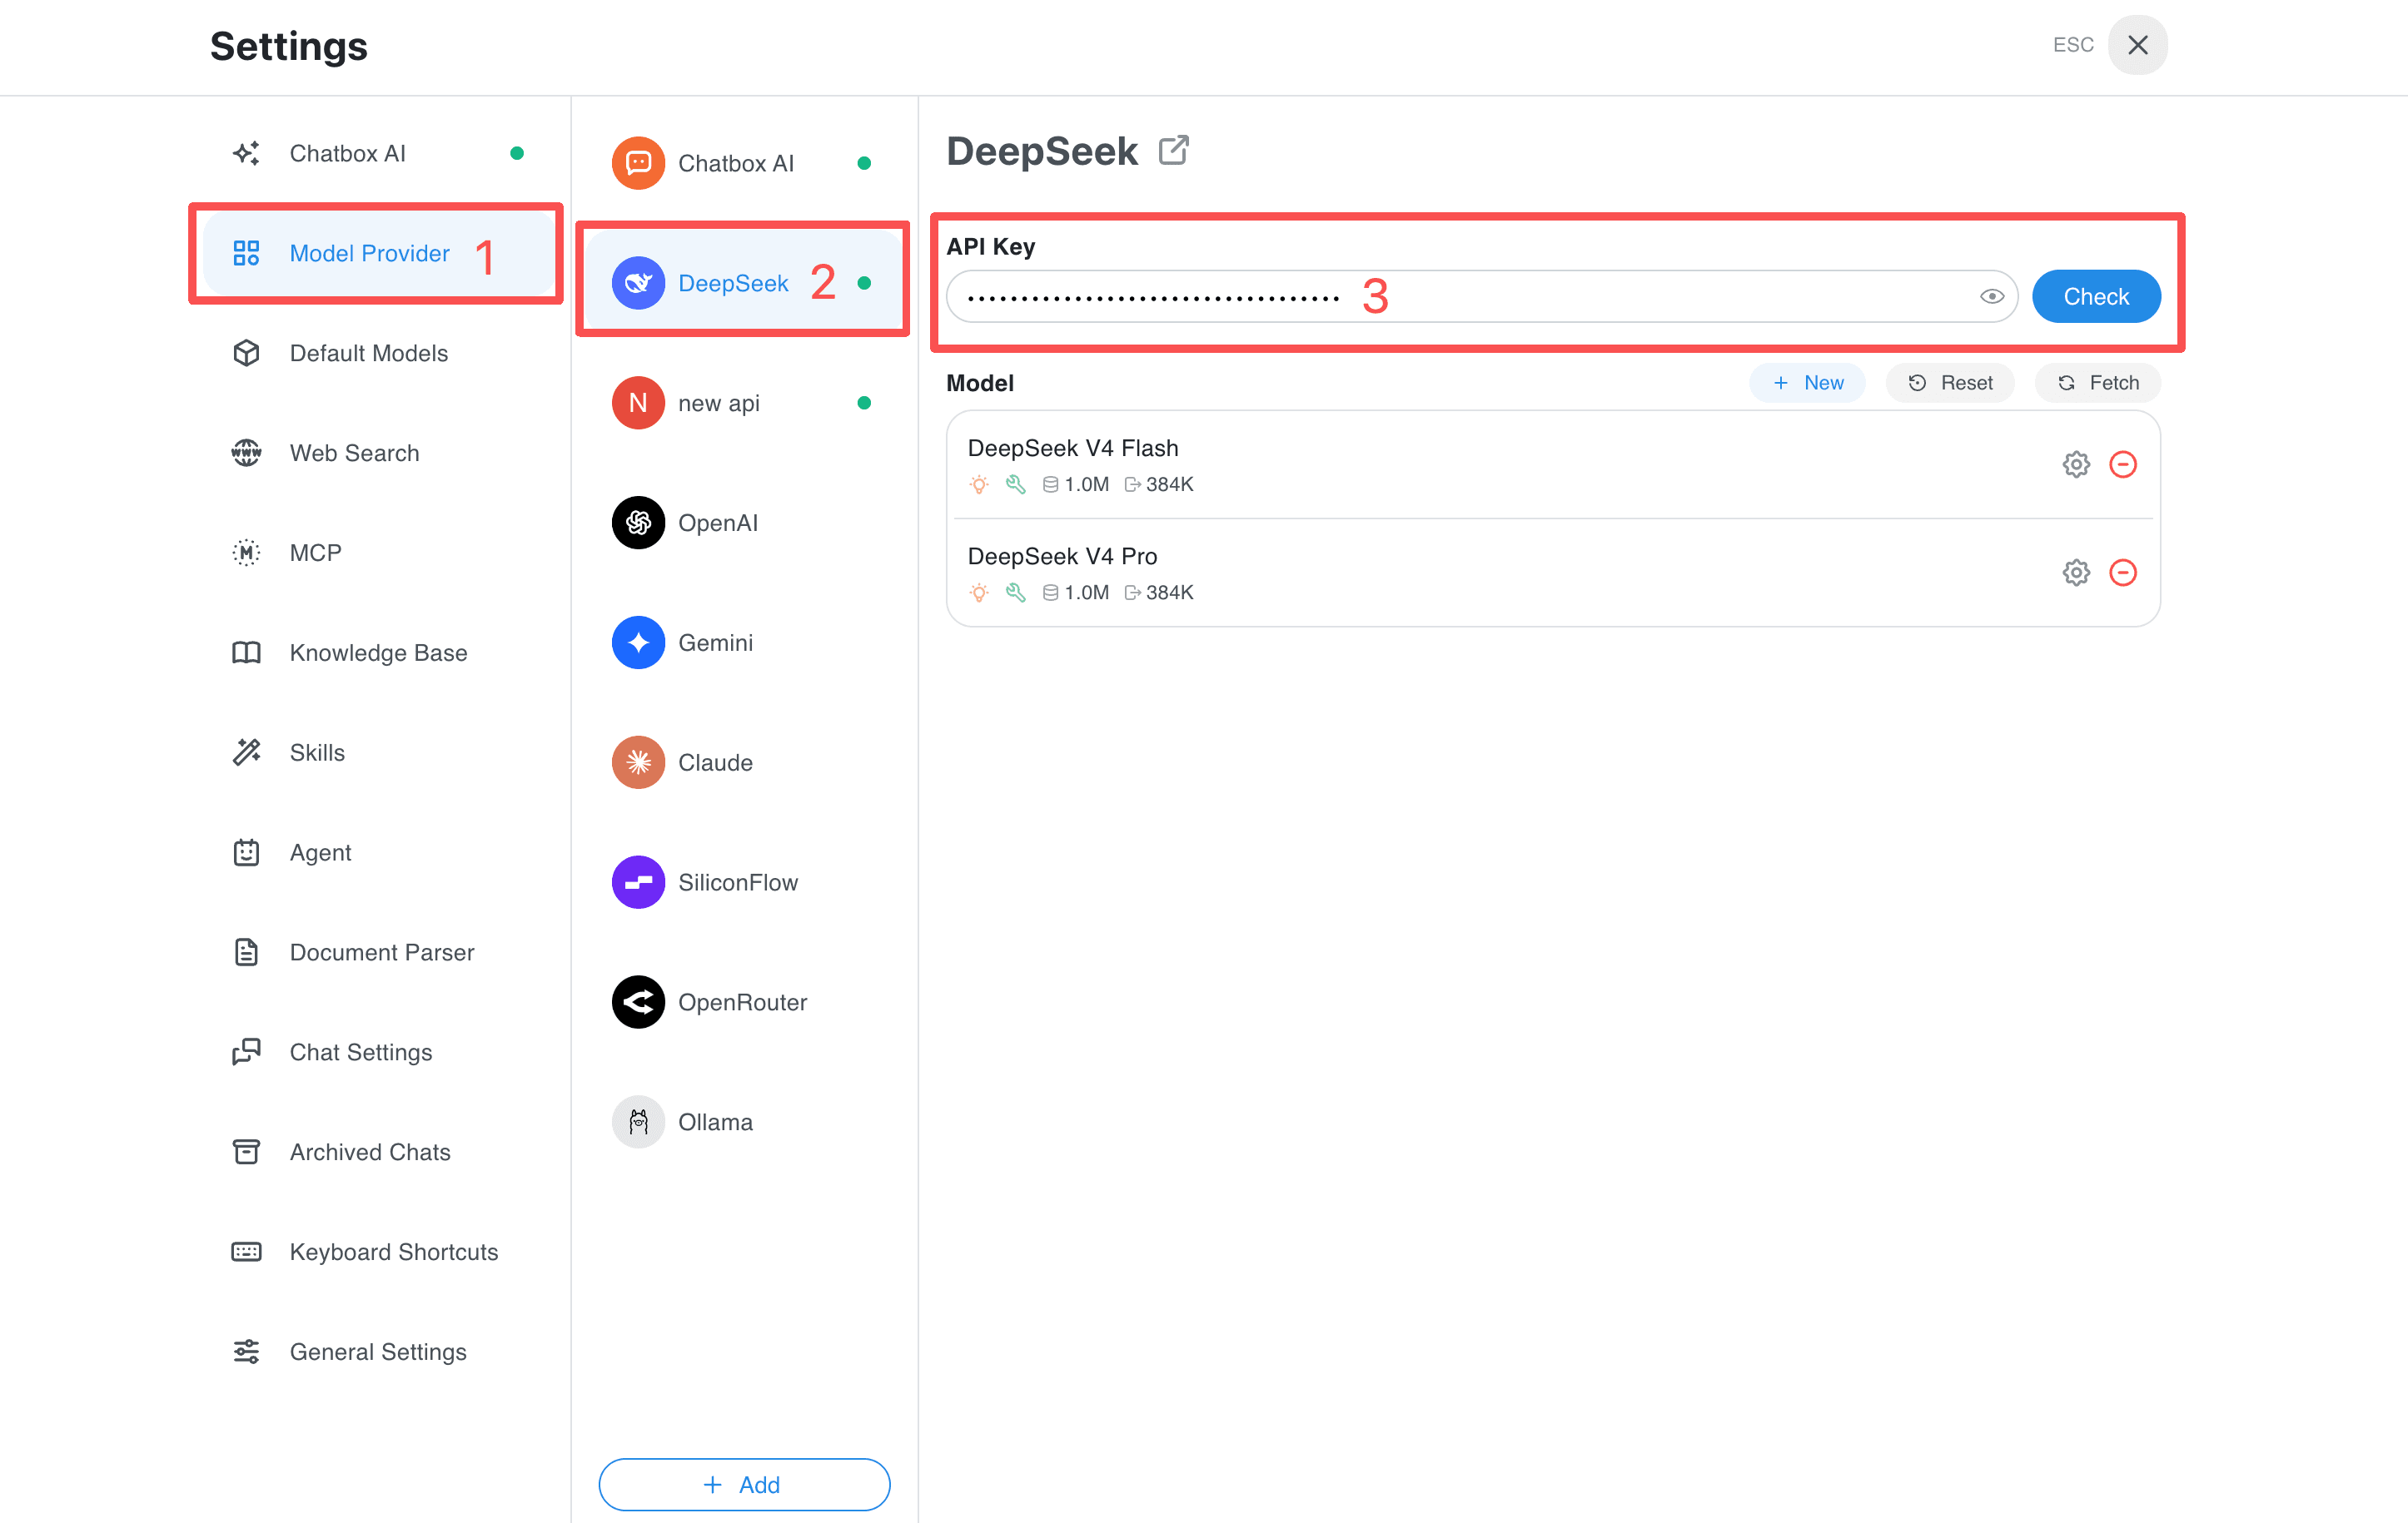Close the Settings dialog

pyautogui.click(x=2137, y=45)
